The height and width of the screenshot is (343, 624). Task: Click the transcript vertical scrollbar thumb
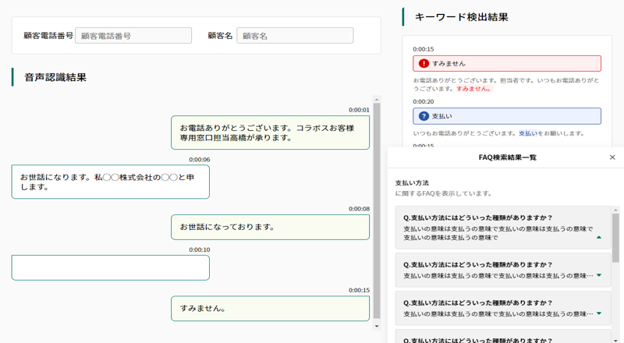tap(377, 211)
